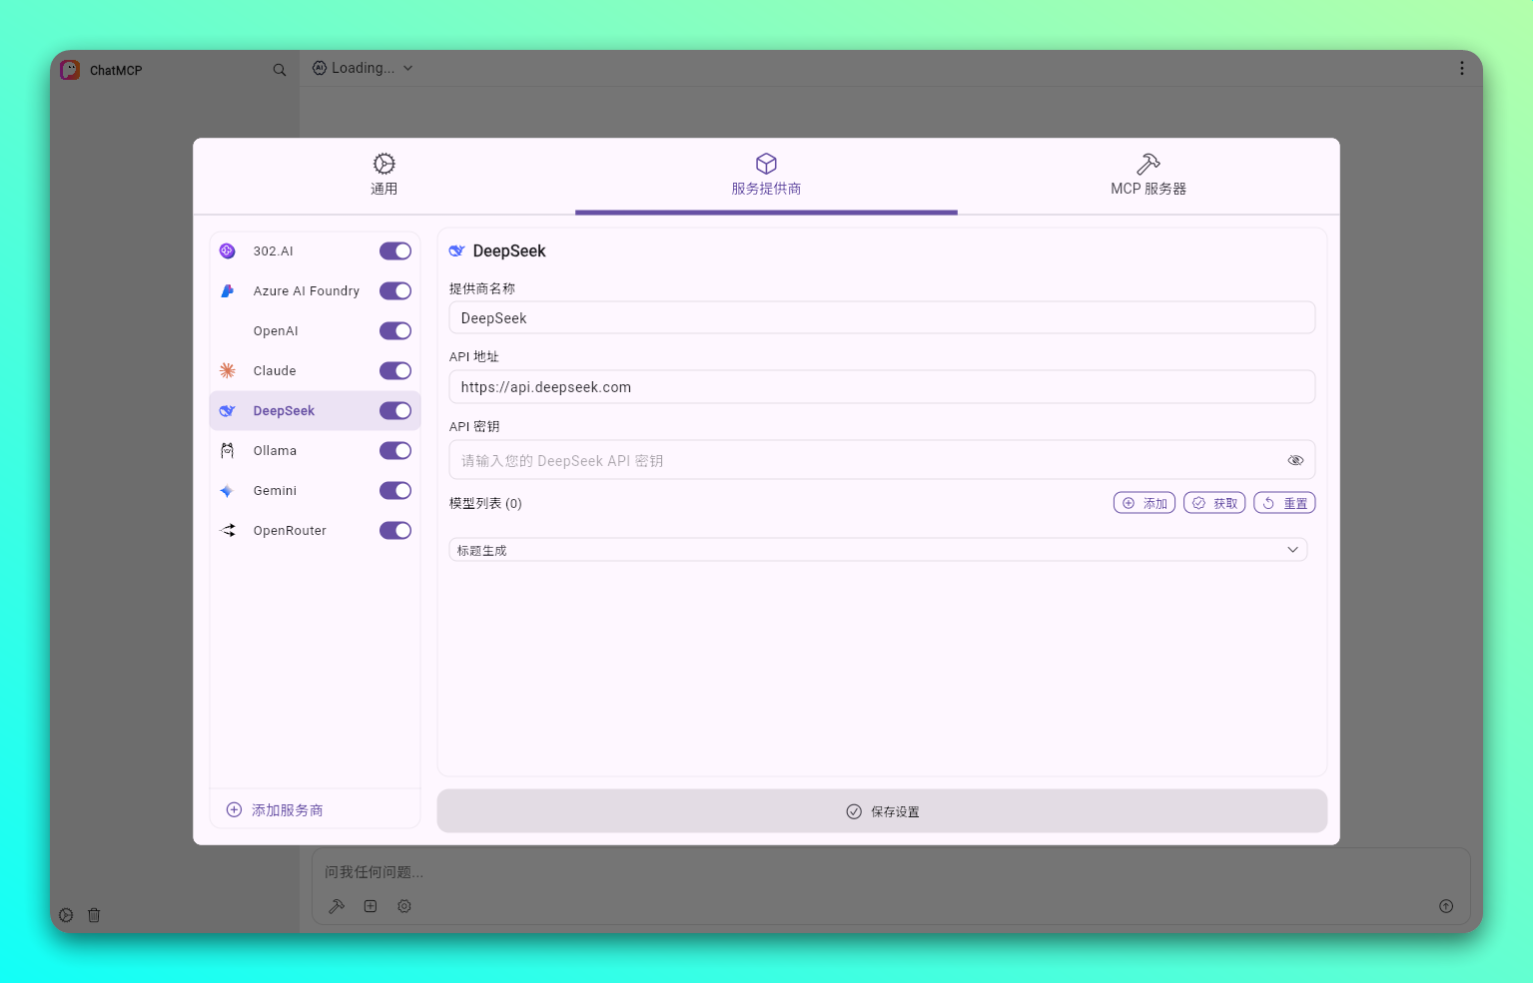Click the DeepSeek logo in panel header

[457, 251]
